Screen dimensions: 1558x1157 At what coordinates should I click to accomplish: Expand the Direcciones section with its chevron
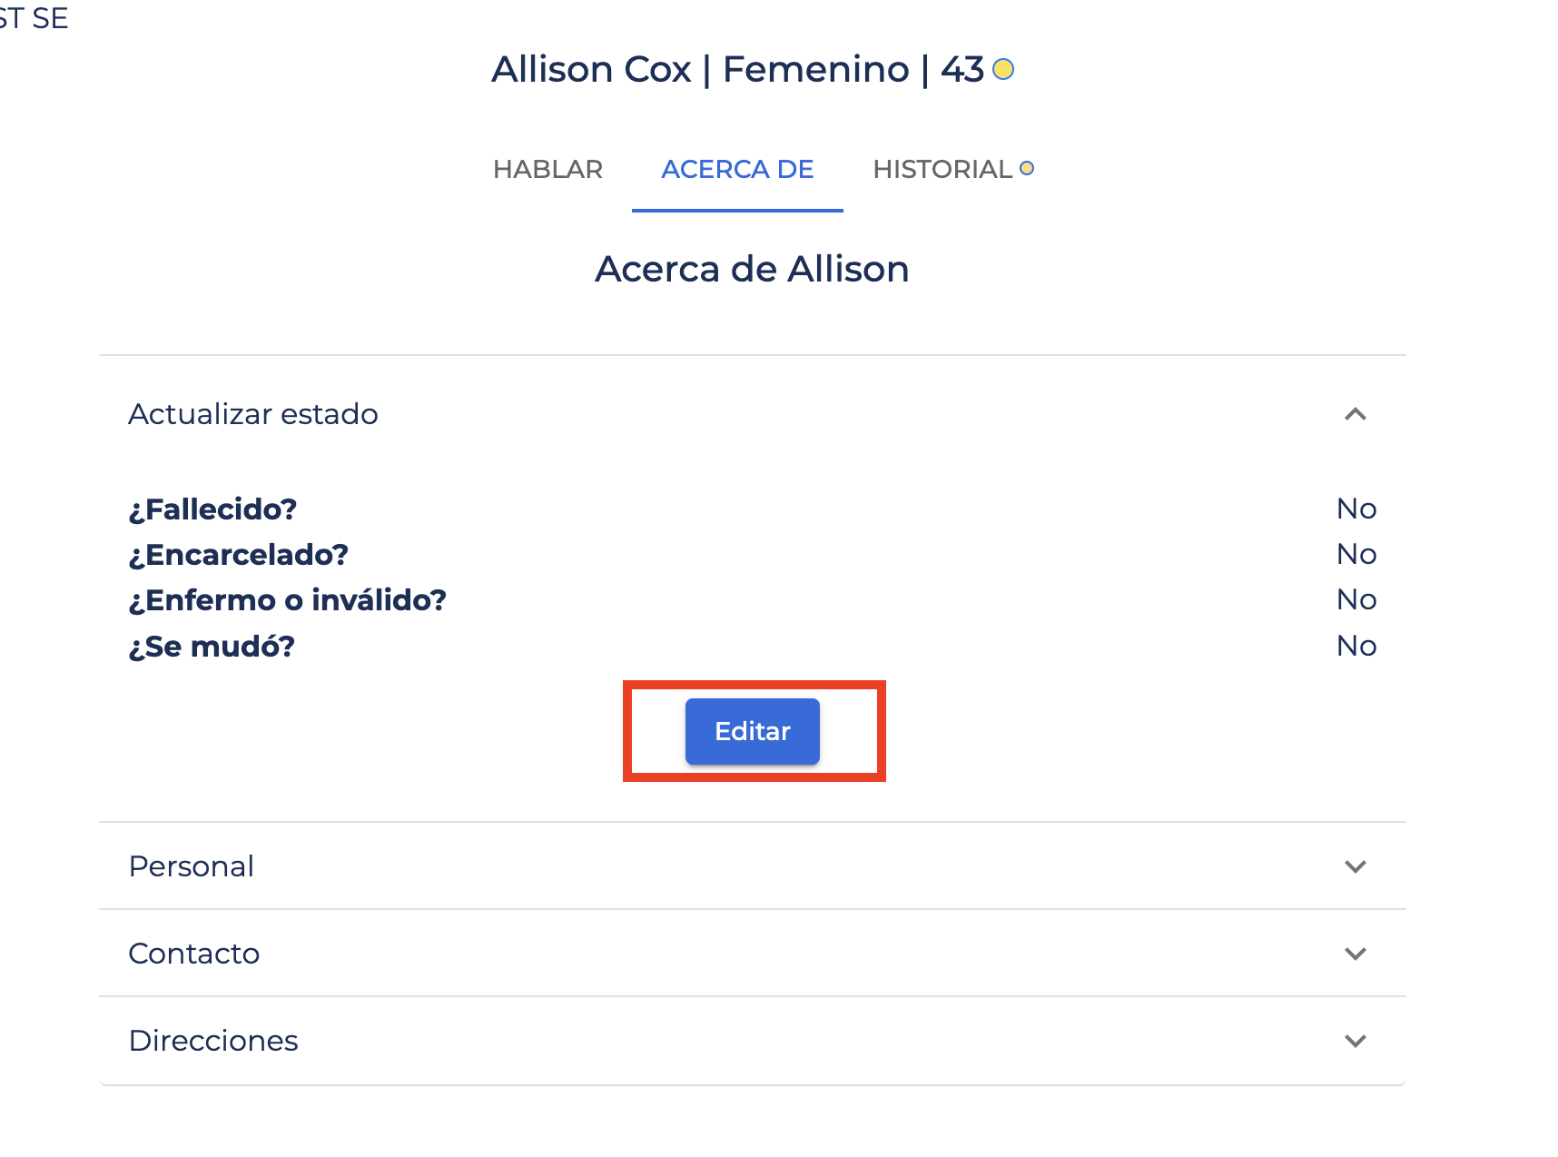1355,1041
